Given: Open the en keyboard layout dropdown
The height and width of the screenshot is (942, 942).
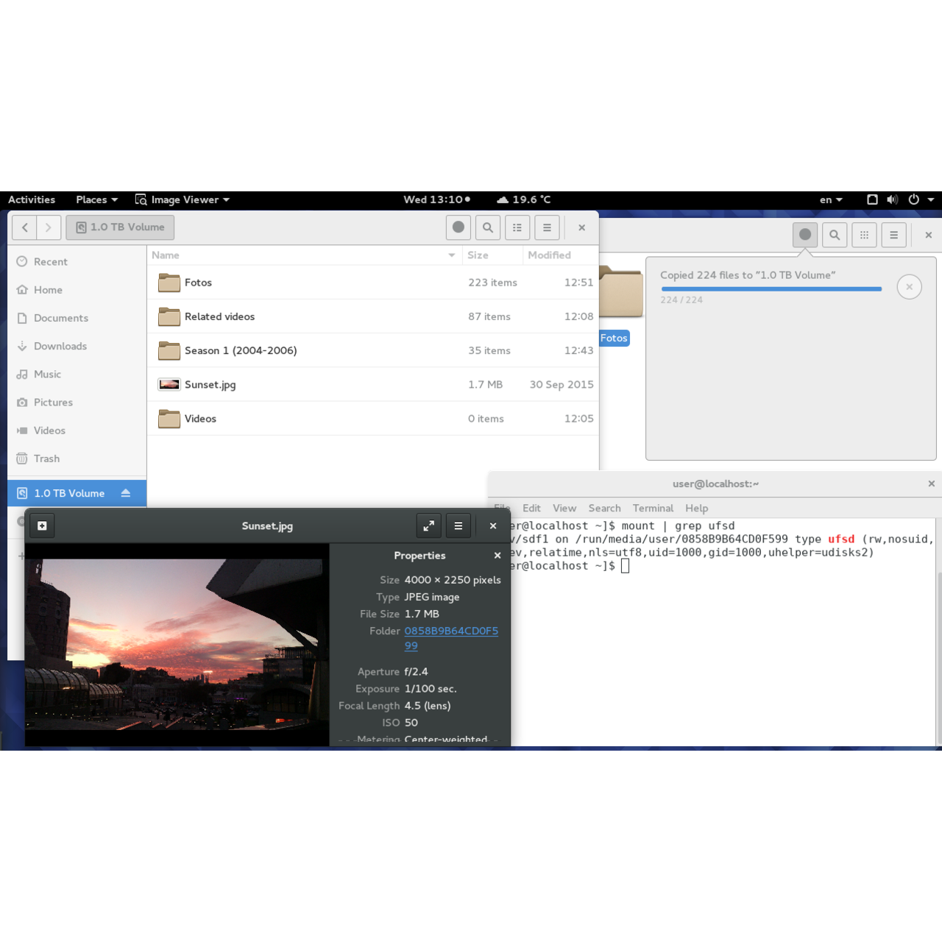Looking at the screenshot, I should pos(831,199).
